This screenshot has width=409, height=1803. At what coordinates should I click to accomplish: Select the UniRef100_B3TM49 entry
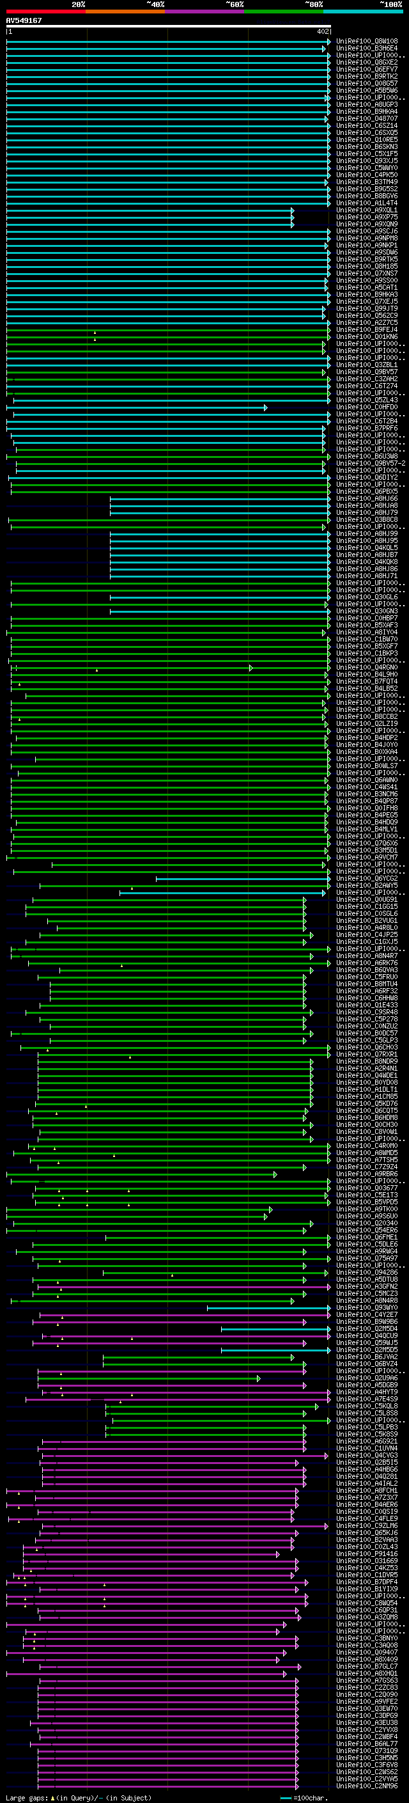click(366, 181)
